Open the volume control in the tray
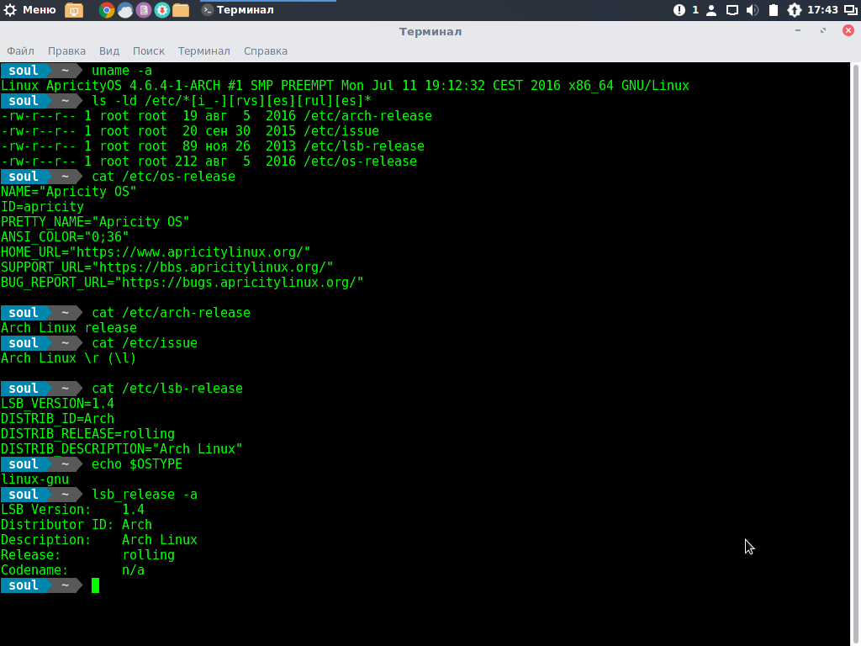 (753, 10)
